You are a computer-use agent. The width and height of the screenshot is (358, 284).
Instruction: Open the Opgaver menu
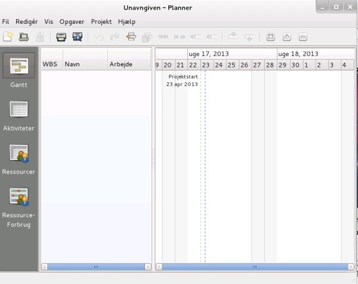[72, 21]
